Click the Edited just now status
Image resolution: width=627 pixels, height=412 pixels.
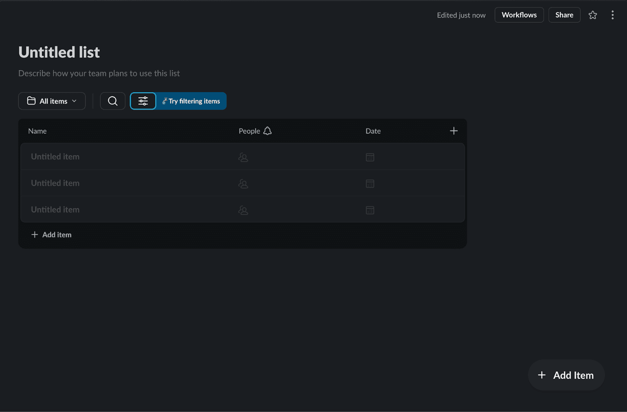(461, 15)
